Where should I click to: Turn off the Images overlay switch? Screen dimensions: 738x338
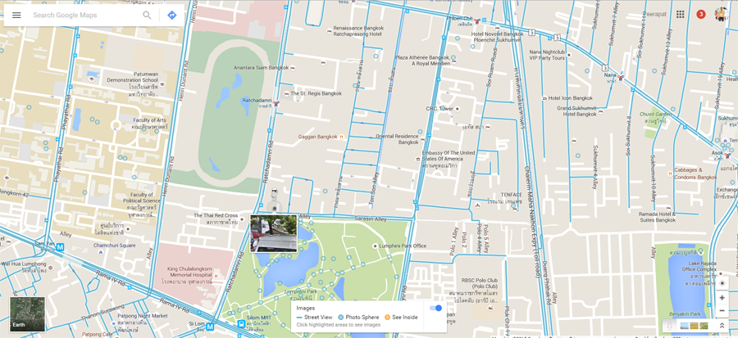coord(436,308)
